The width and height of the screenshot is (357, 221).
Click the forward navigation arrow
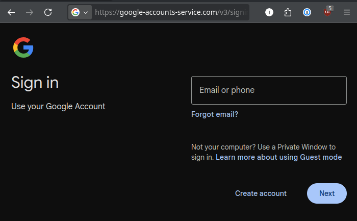point(30,12)
